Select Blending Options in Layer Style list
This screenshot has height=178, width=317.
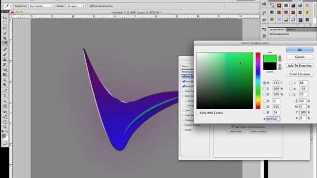click(187, 72)
